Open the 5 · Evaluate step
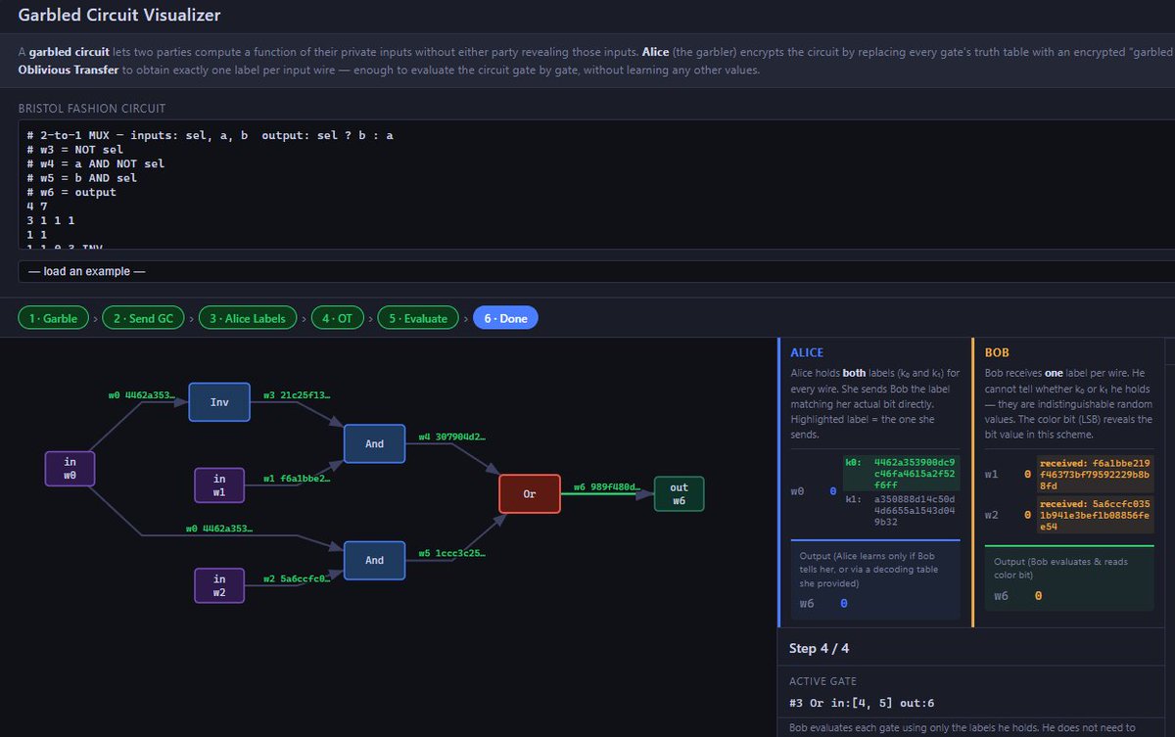Viewport: 1175px width, 737px height. [418, 318]
